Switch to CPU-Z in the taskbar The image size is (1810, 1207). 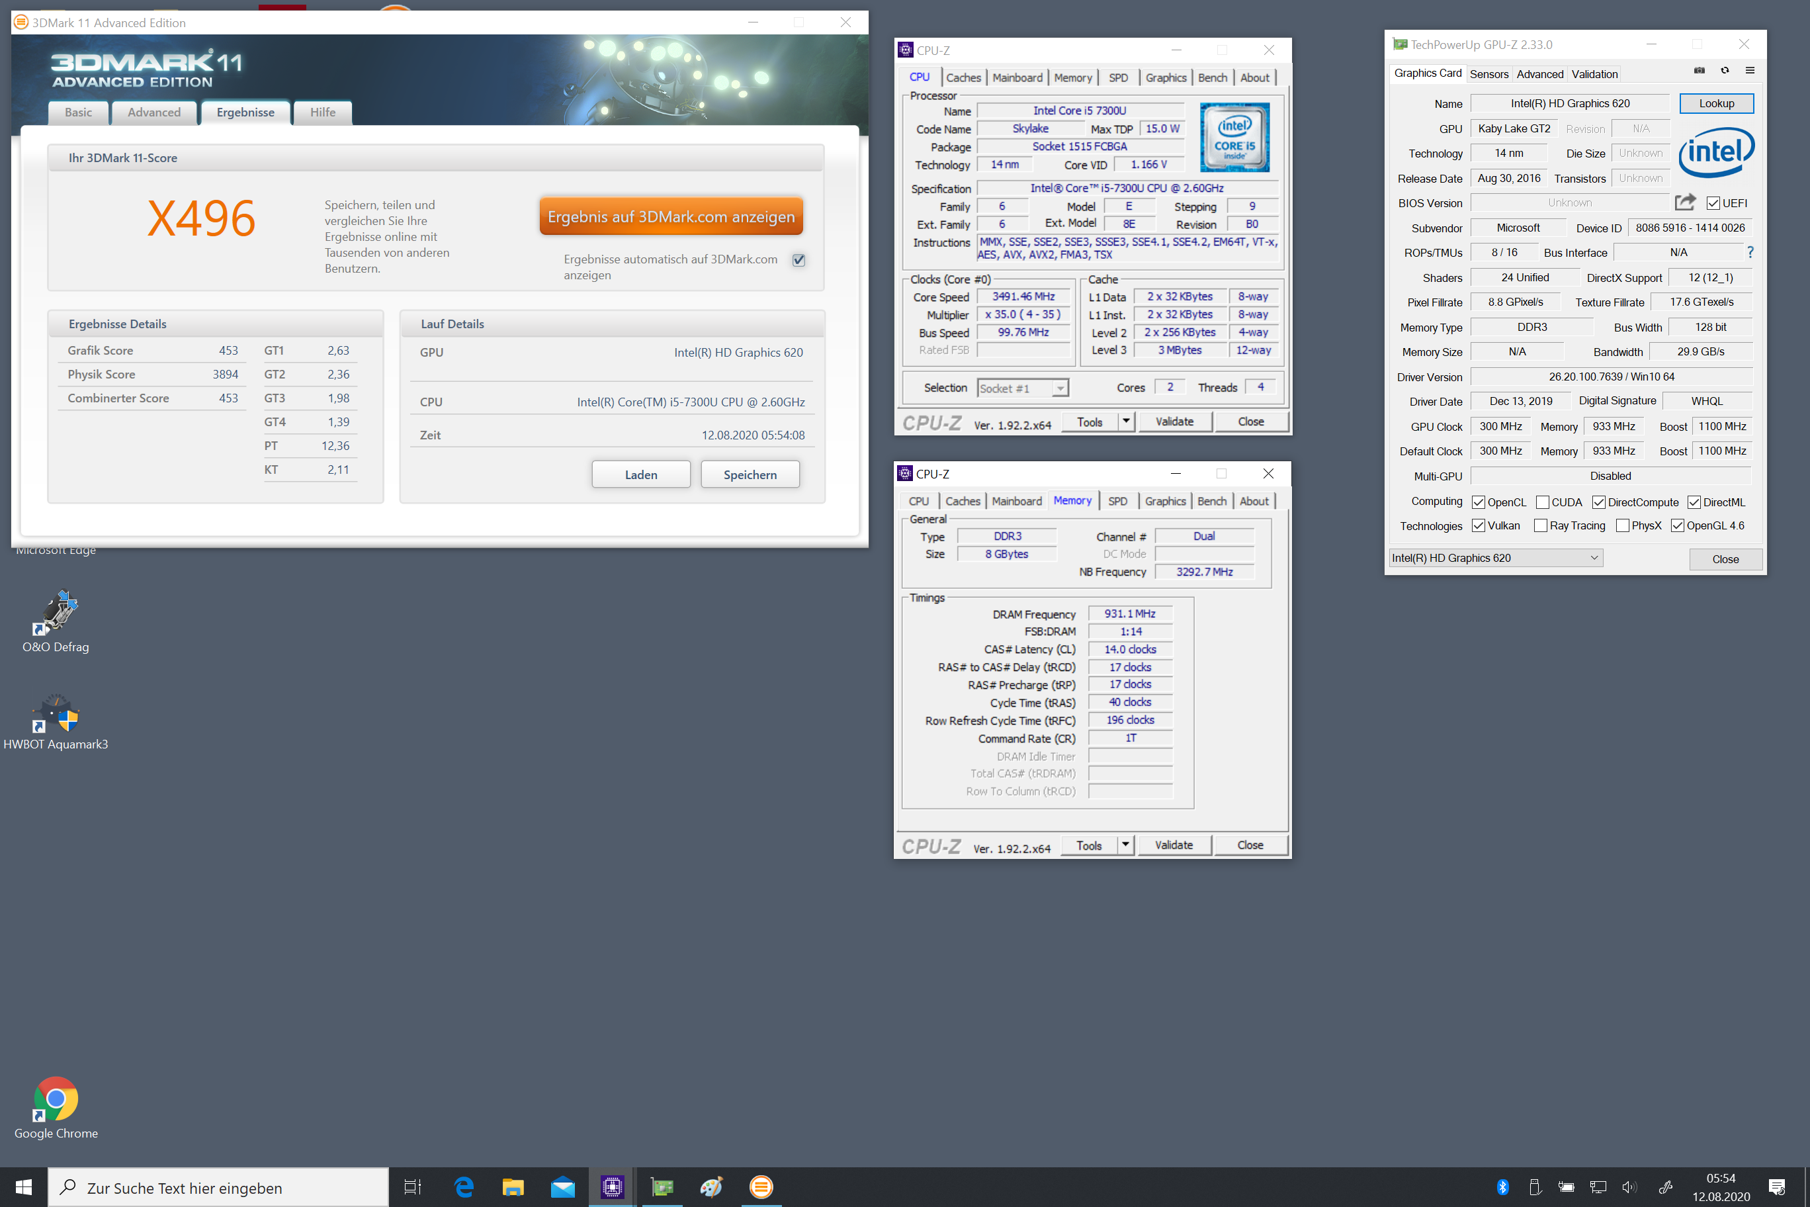[x=613, y=1187]
